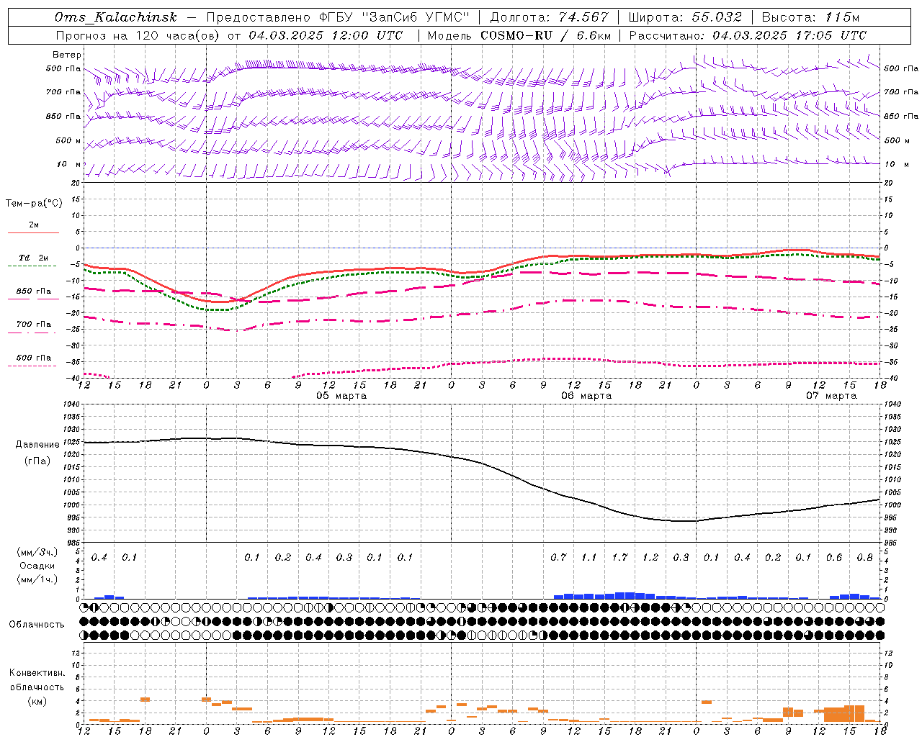Viewport: 922px width, 737px height.
Task: Click the '(мм/1ч.)' hourly precipitation label
Action: (x=37, y=579)
